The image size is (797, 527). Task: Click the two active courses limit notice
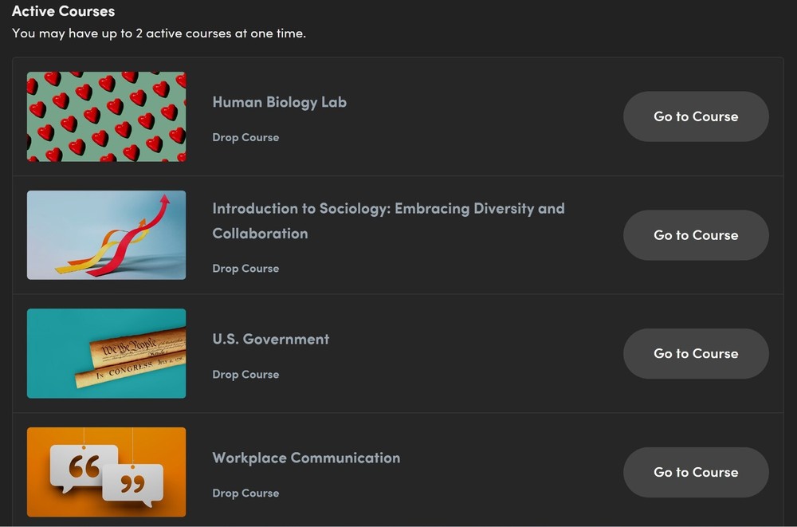coord(159,33)
